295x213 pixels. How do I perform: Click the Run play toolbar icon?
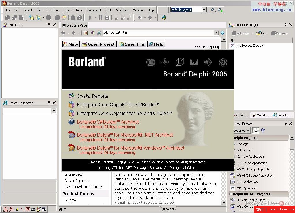click(90, 18)
